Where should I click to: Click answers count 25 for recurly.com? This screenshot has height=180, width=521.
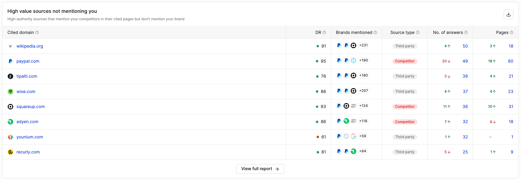(465, 152)
